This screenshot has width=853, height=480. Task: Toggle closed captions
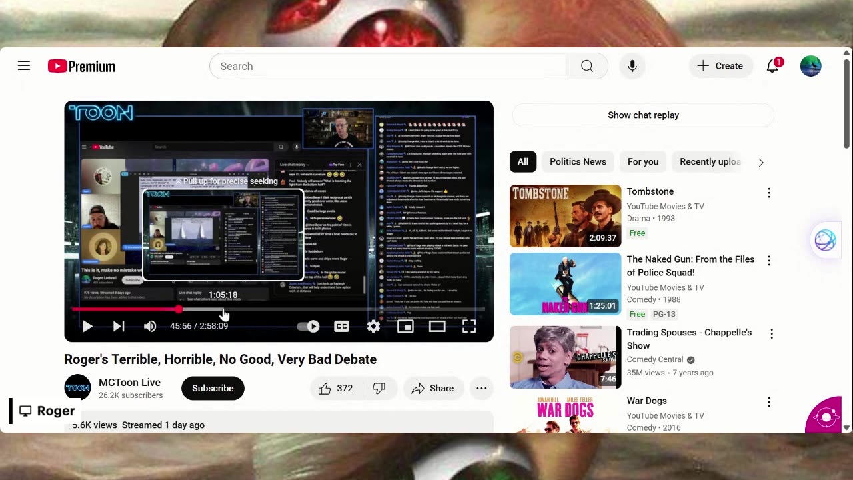341,326
